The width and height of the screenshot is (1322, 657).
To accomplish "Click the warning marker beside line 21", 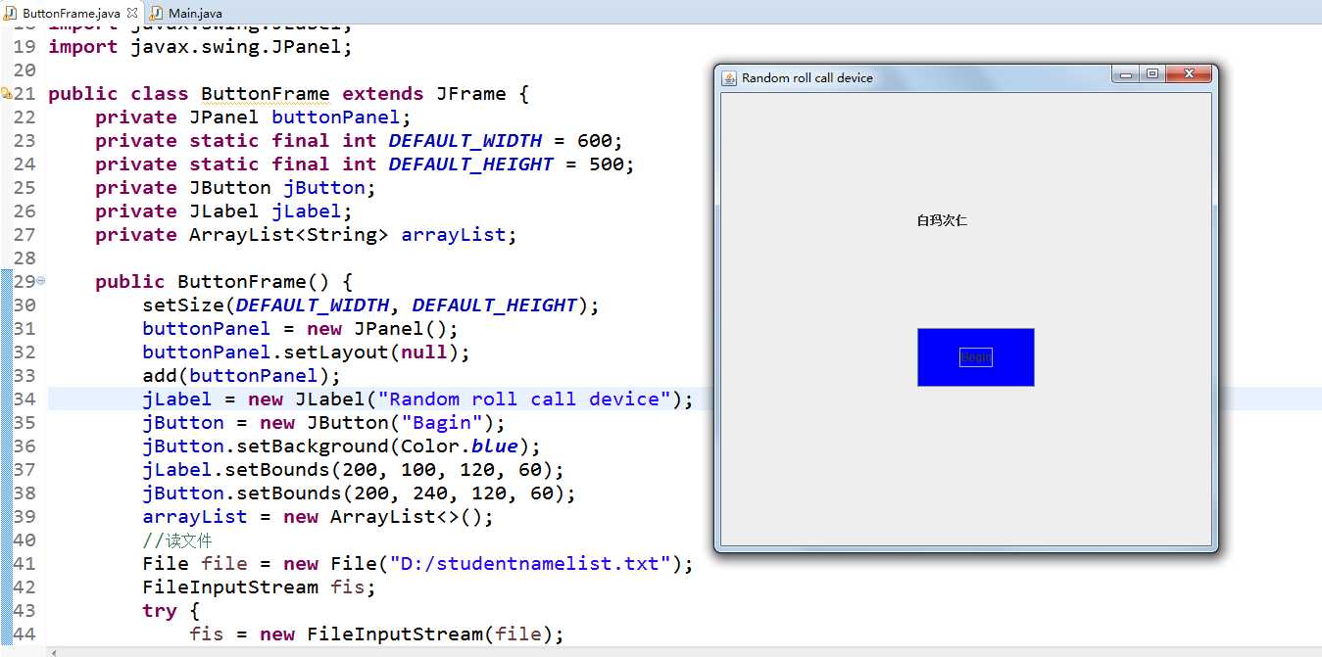I will click(x=6, y=94).
